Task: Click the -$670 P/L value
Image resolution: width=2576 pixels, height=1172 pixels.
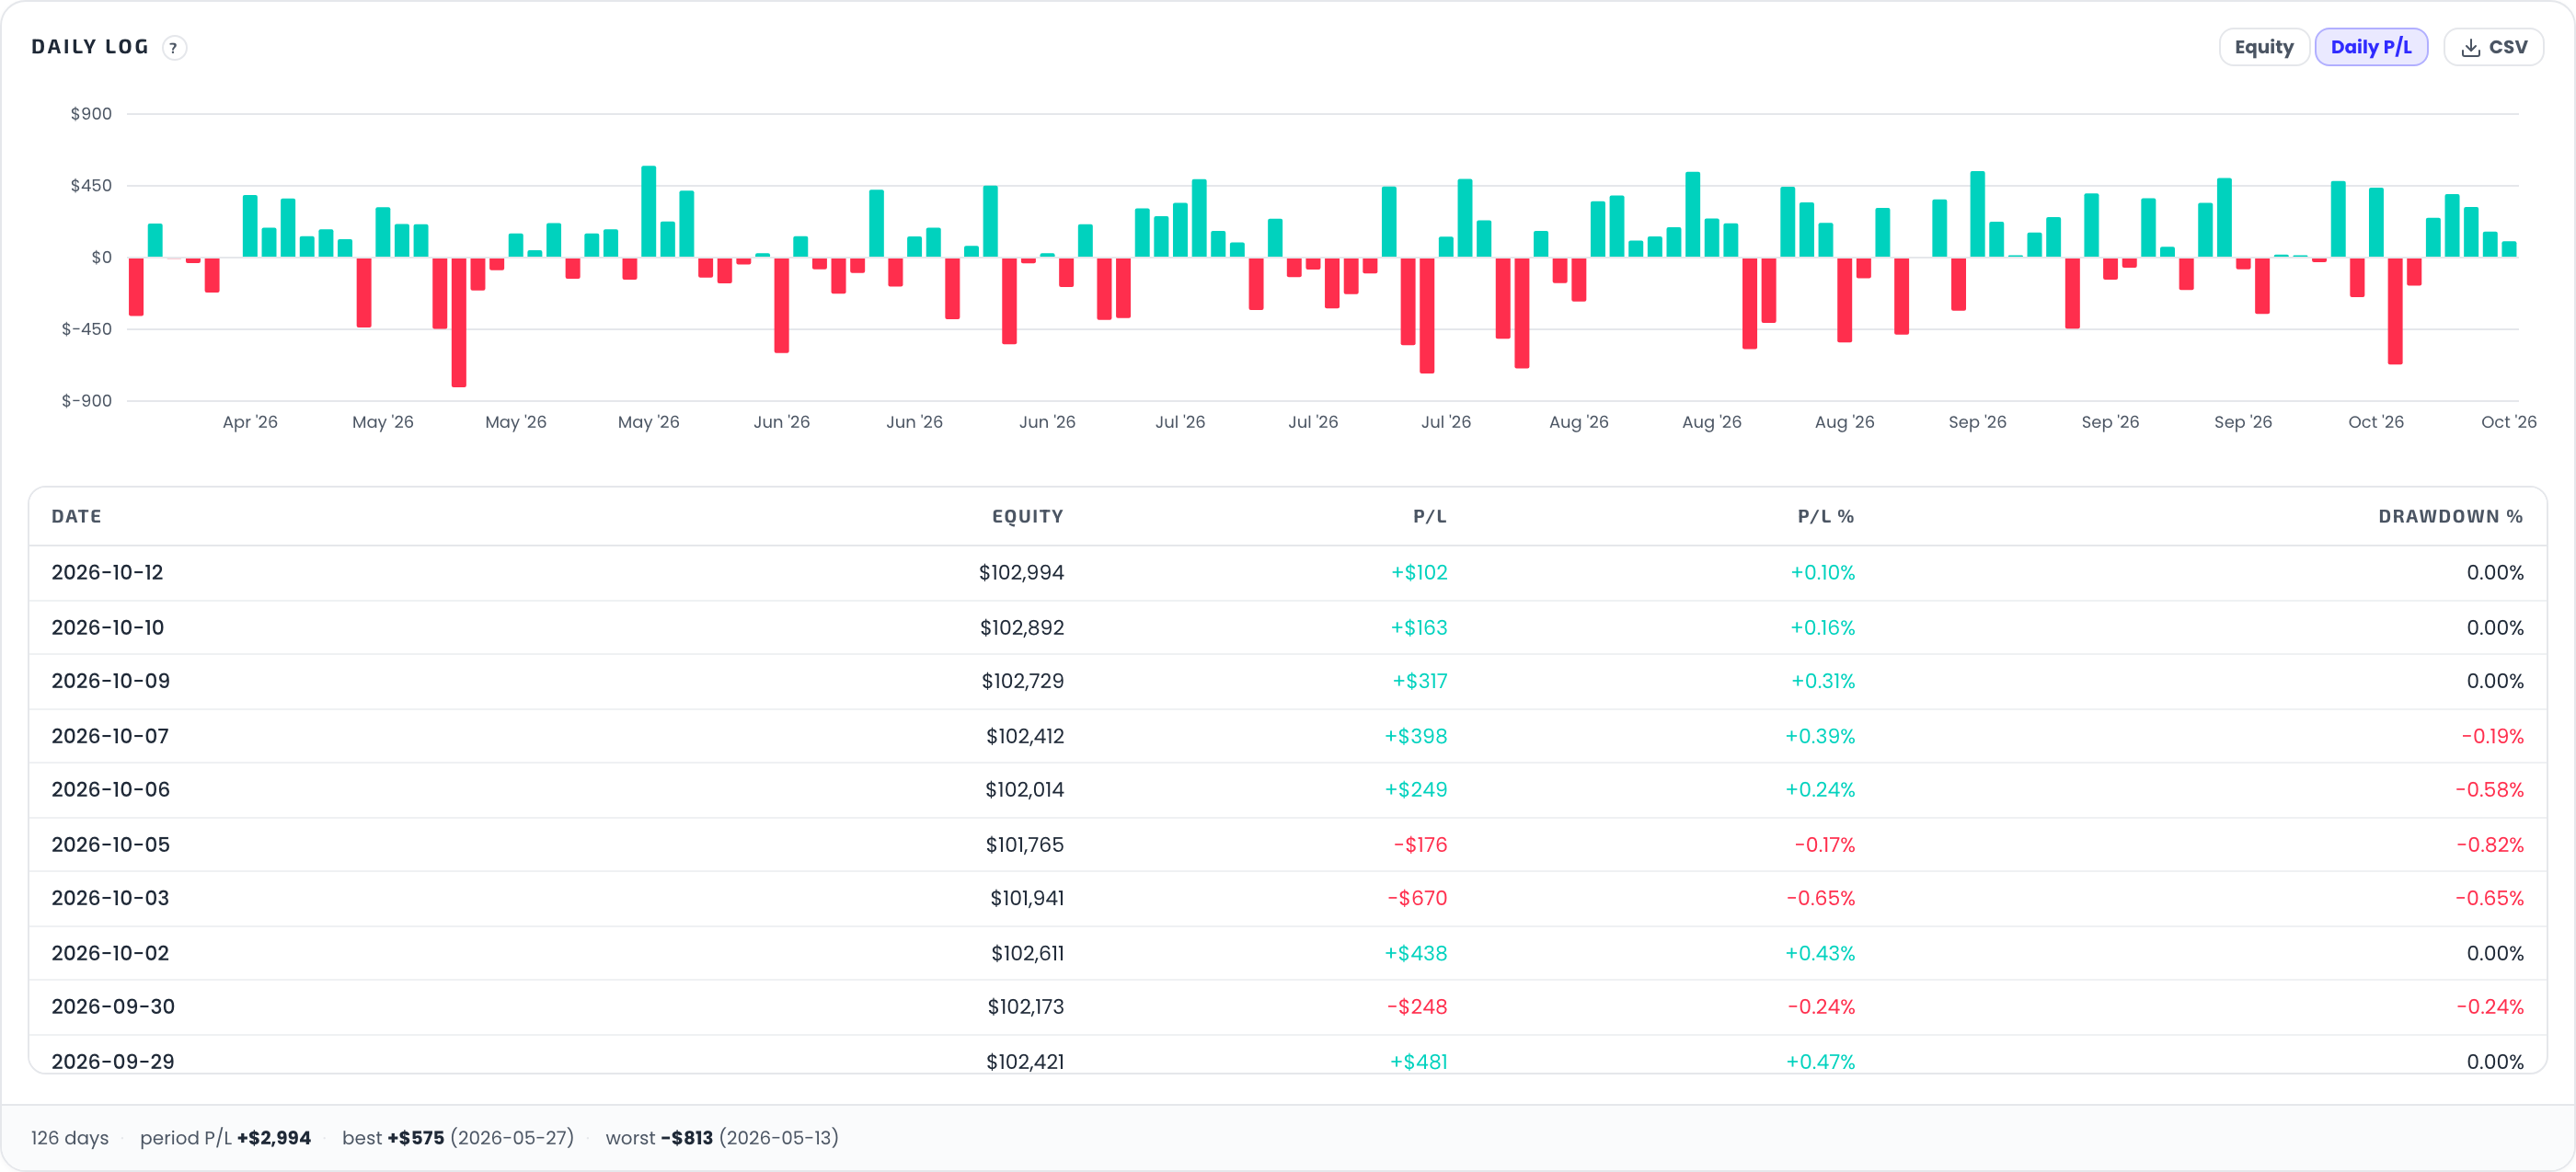Action: tap(1417, 898)
